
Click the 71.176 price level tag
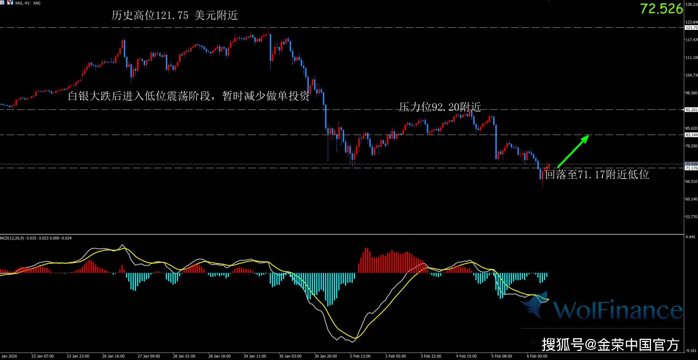(691, 168)
